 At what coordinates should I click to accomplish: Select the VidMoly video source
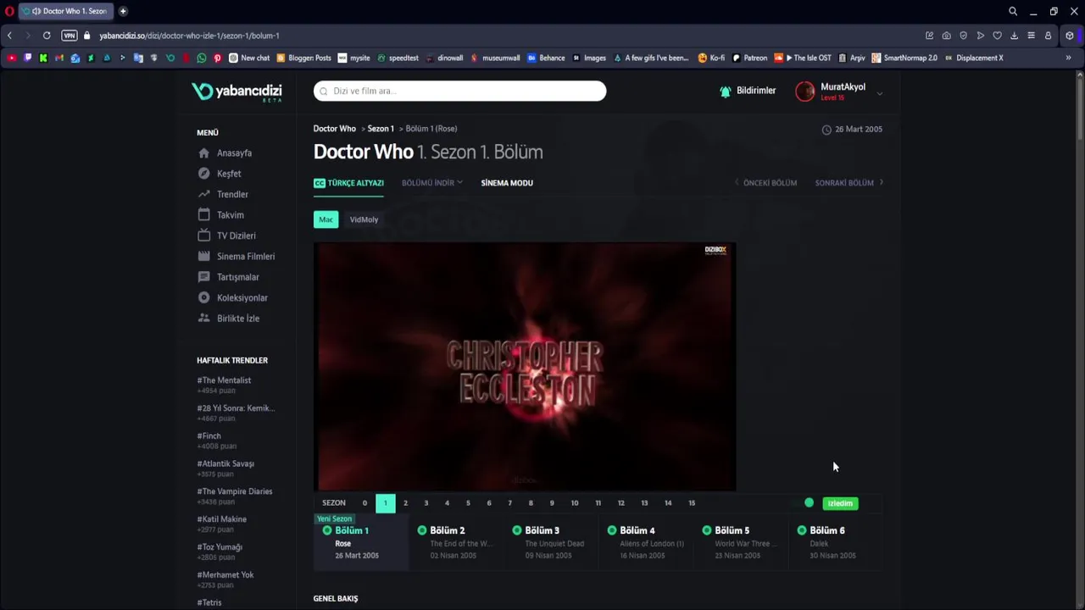364,219
